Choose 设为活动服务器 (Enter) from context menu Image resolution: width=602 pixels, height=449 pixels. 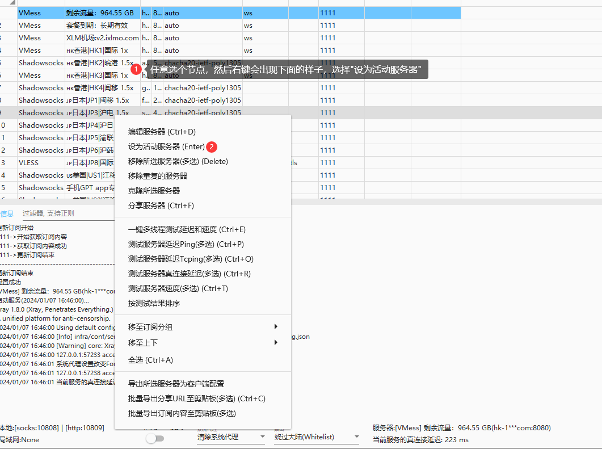166,146
